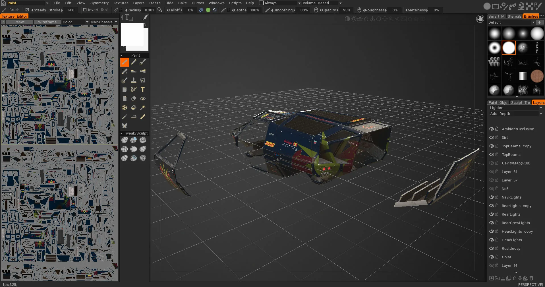The width and height of the screenshot is (545, 287).
Task: Select the soft round brush alpha thumbnail
Action: tap(494, 34)
